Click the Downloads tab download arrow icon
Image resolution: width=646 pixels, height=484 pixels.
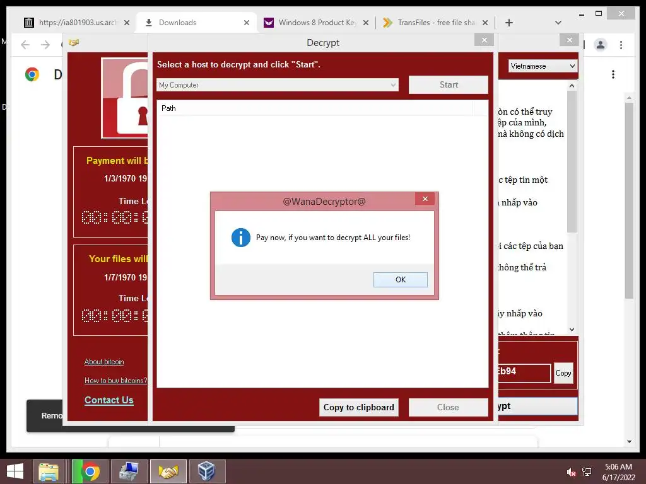point(149,23)
